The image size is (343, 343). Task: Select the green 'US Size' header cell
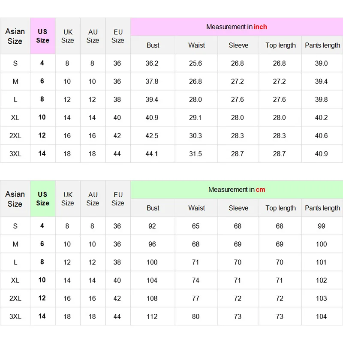pos(42,199)
